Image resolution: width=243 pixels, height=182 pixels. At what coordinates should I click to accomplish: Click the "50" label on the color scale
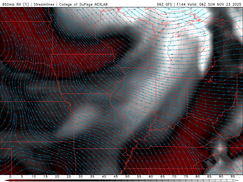point(127,177)
